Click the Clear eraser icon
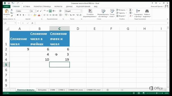Screen dimensions: 172x96 pyautogui.click(x=130, y=16)
